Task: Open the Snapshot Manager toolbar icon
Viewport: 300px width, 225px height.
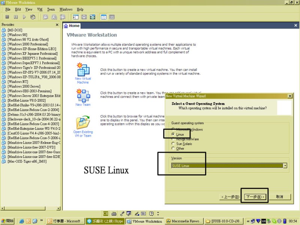Action: [x=63, y=17]
